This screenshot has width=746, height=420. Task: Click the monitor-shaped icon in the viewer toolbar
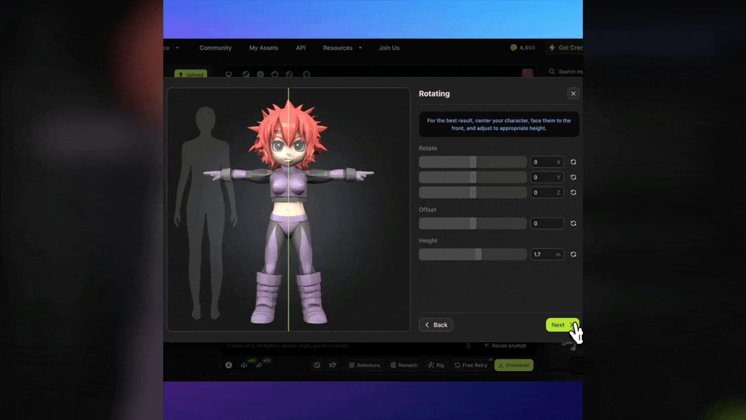(x=228, y=75)
